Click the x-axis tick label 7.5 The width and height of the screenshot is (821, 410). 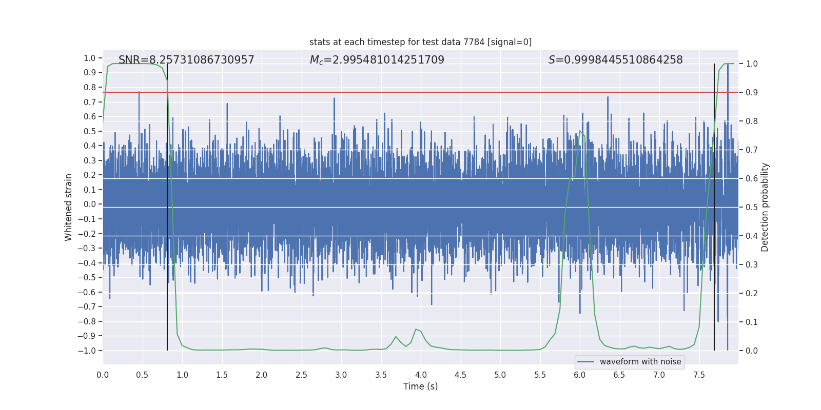coord(699,375)
